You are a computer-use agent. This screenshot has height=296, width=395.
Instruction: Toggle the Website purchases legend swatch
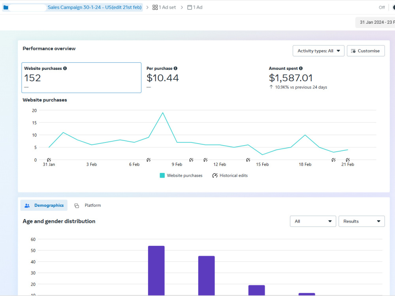point(162,176)
